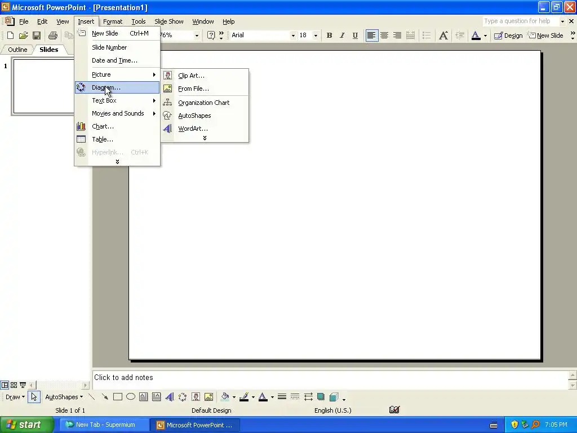Viewport: 577px width, 433px height.
Task: Open a file with the Open folder icon
Action: pyautogui.click(x=24, y=36)
